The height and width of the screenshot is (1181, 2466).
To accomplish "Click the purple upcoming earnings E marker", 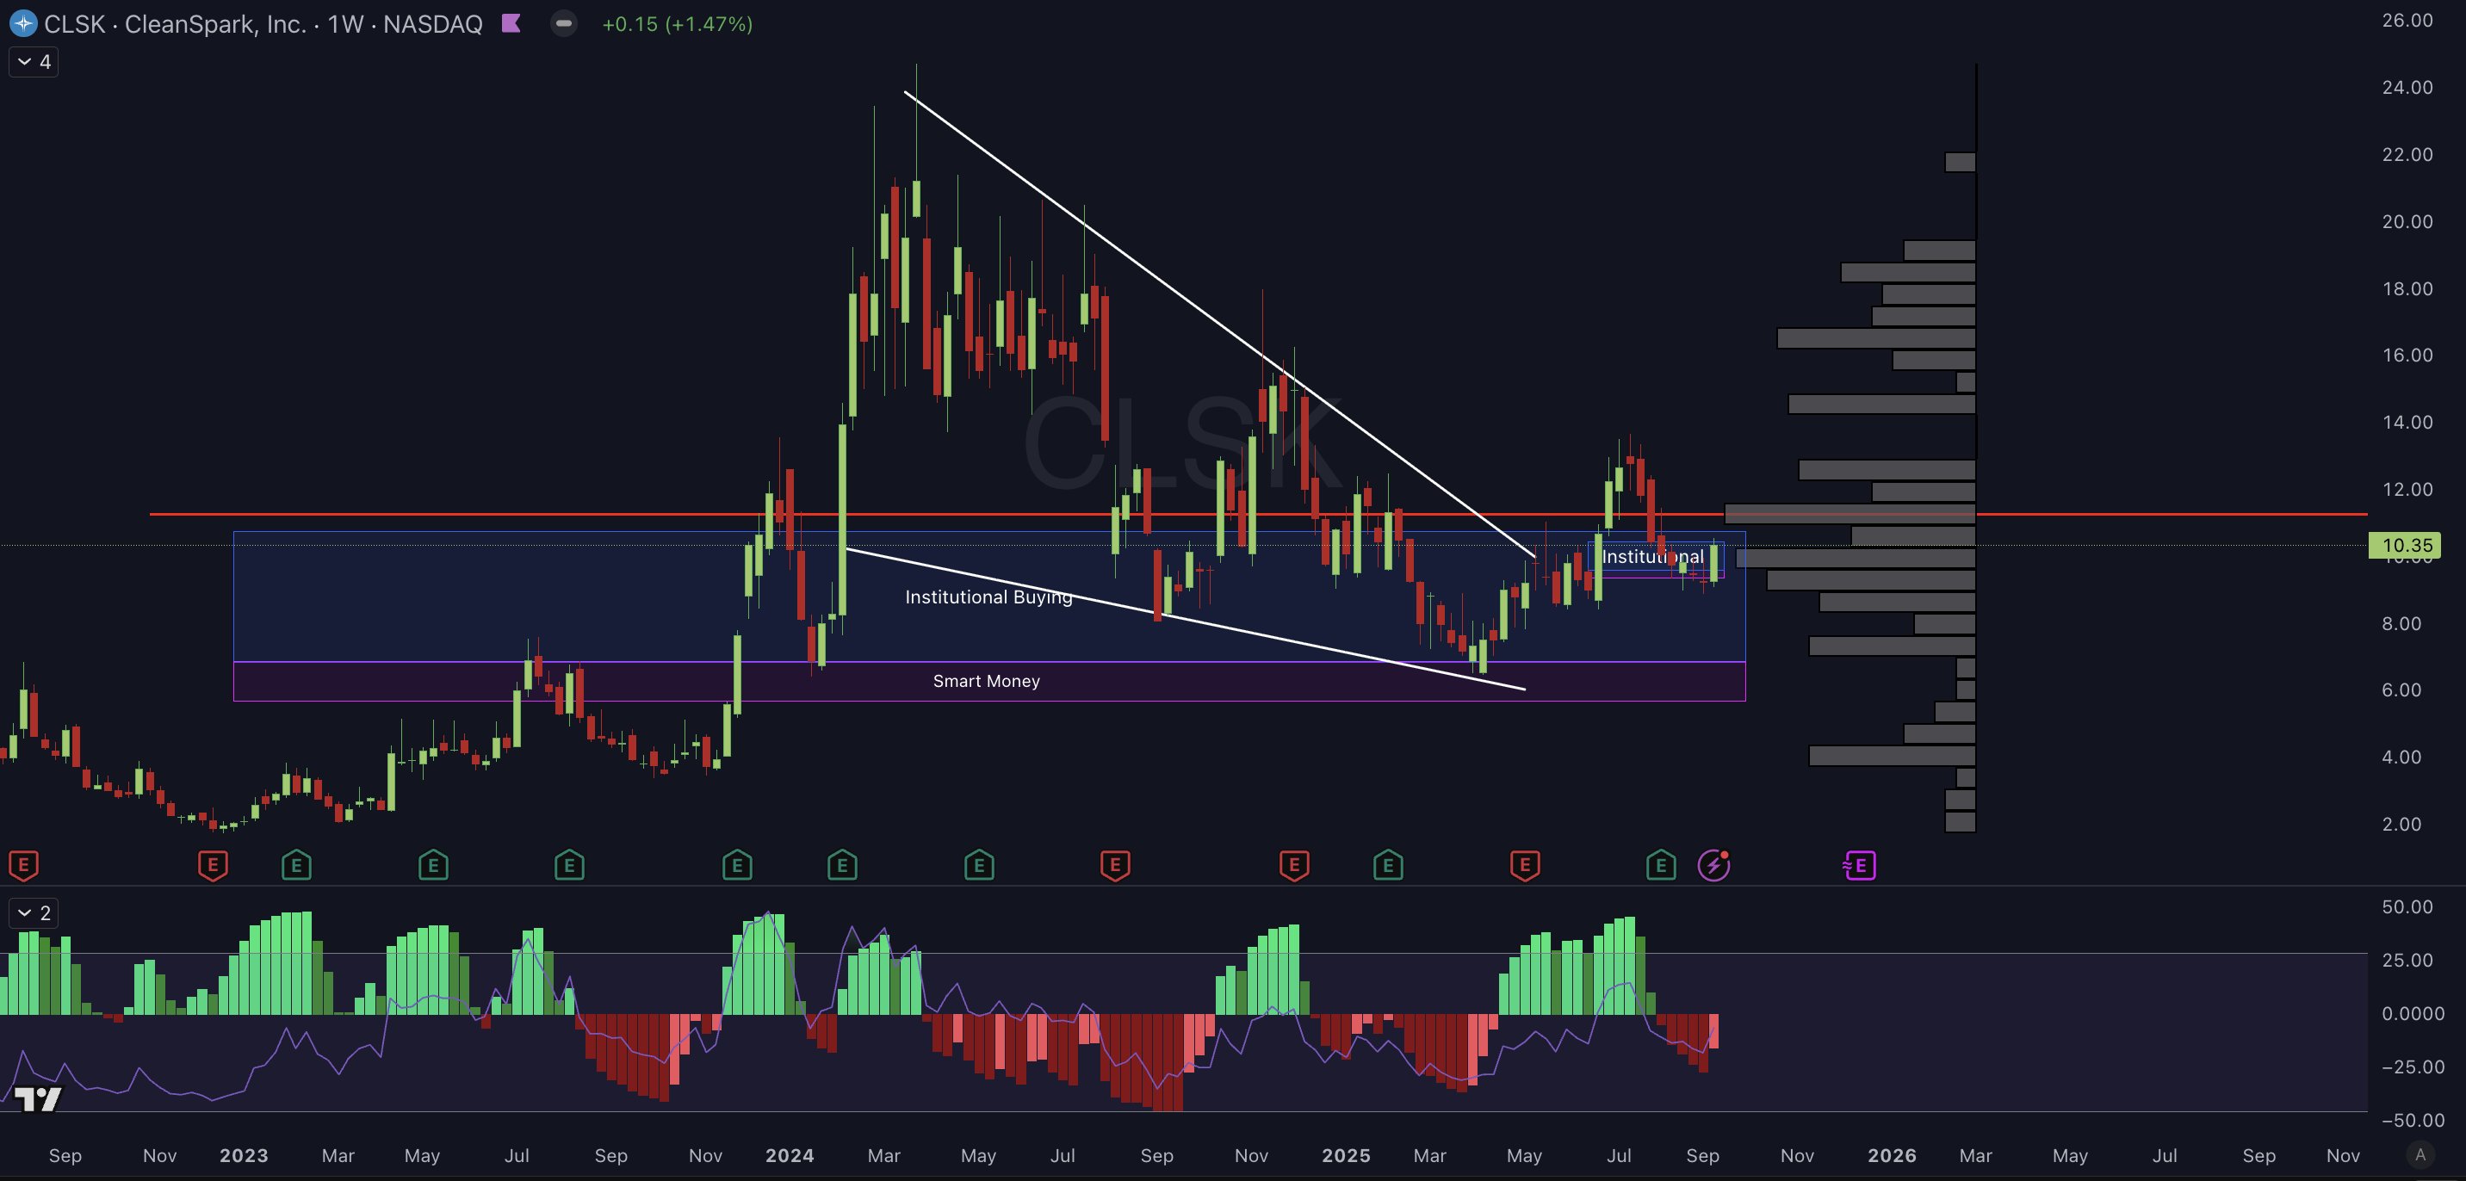I will (x=1859, y=865).
